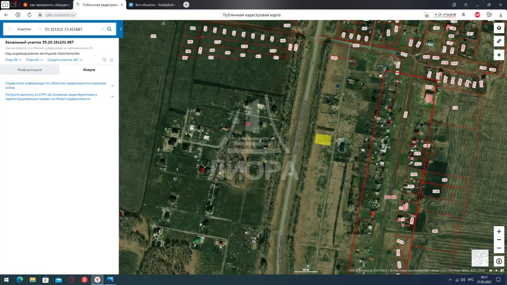
Task: Click the Создать участок ЖС link
Action: (62, 60)
